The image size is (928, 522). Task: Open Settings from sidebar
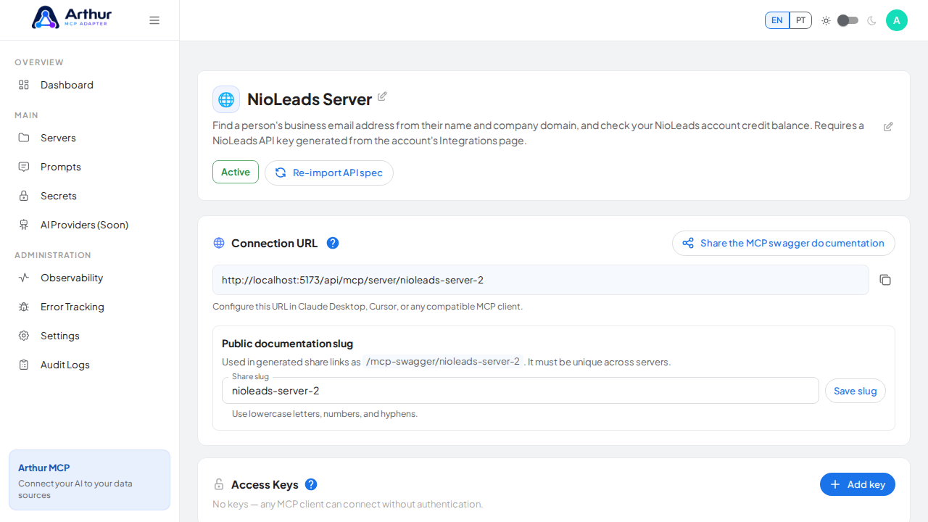tap(90, 336)
